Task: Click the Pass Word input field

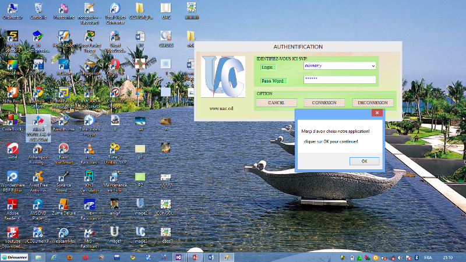Action: coord(340,80)
